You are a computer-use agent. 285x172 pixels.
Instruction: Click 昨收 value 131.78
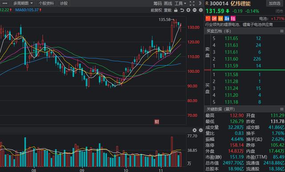tap(277, 121)
